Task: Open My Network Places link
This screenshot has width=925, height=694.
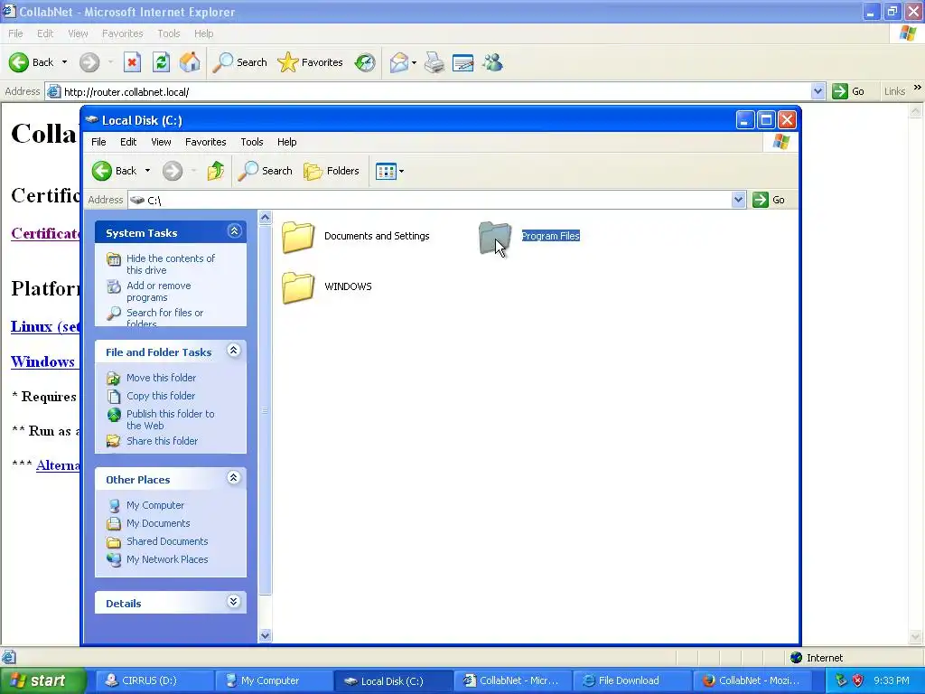Action: pos(167,559)
